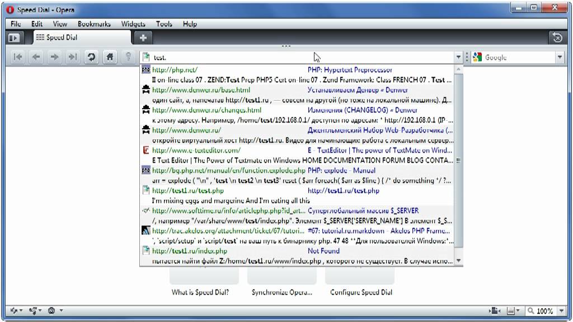This screenshot has height=322, width=573.
Task: Click the Reload page toolbar button
Action: (91, 57)
